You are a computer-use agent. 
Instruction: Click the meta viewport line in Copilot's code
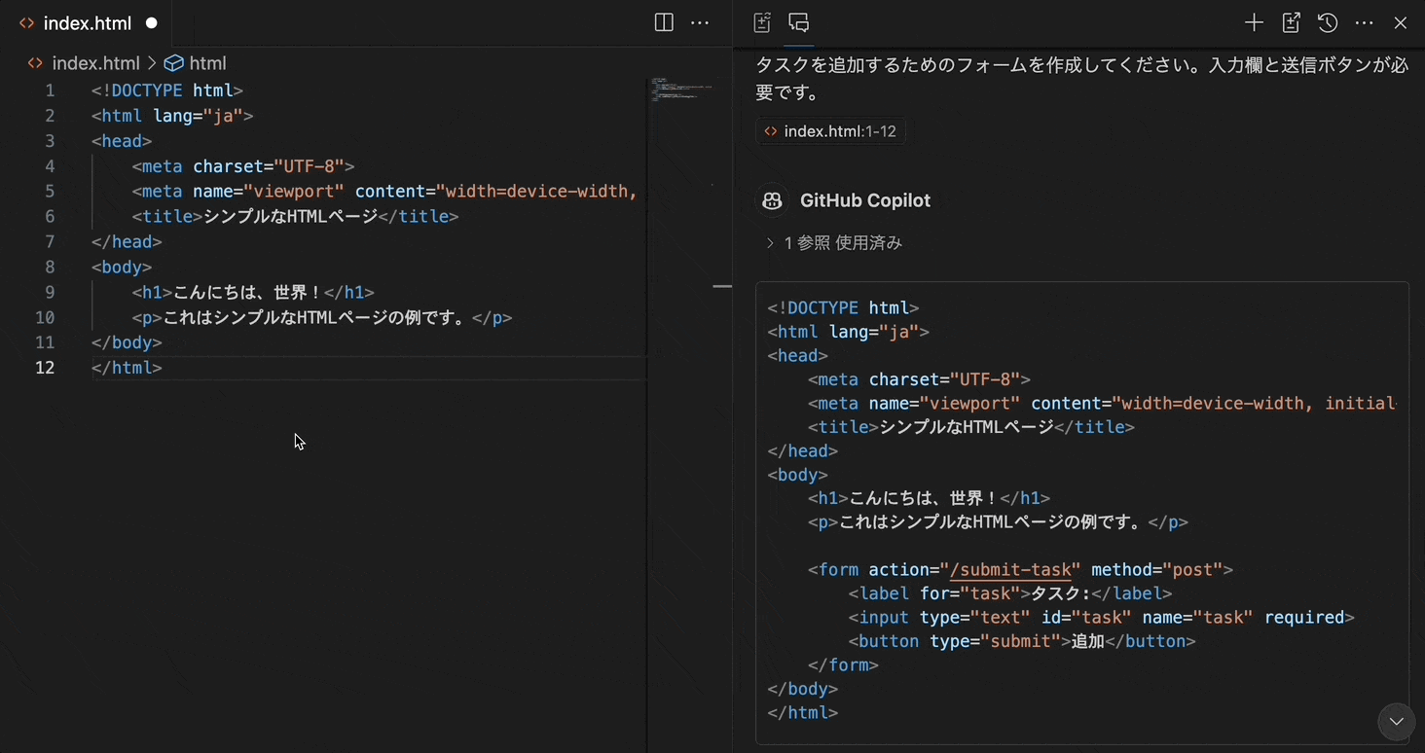1102,404
